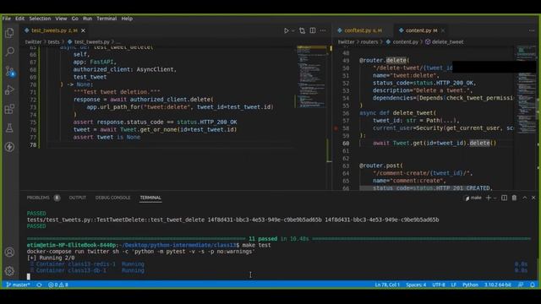Screen dimensions: 541x304
Task: Open the Help menu
Action: (x=127, y=19)
